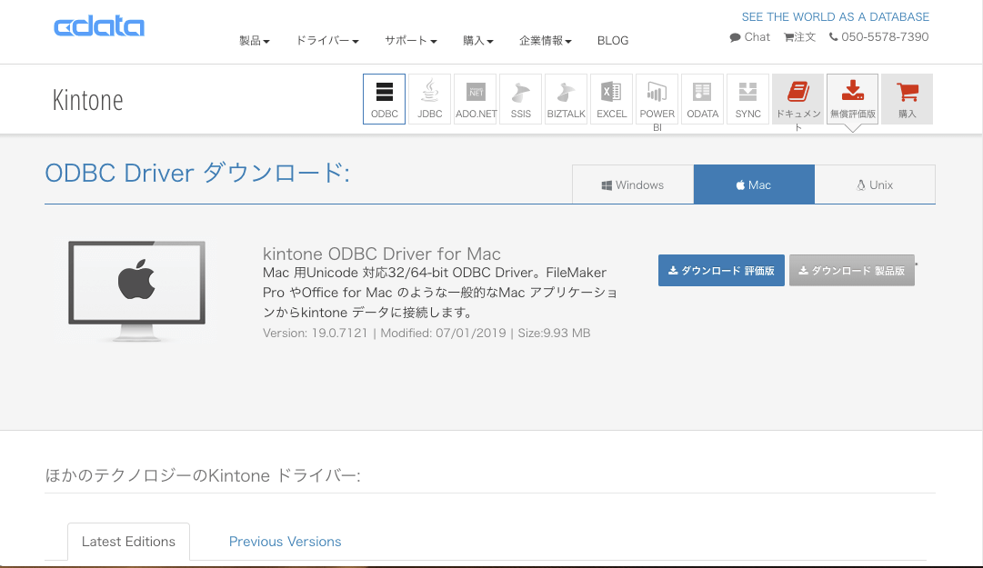
Task: Click the phone number 050-5578-7390
Action: tap(879, 37)
